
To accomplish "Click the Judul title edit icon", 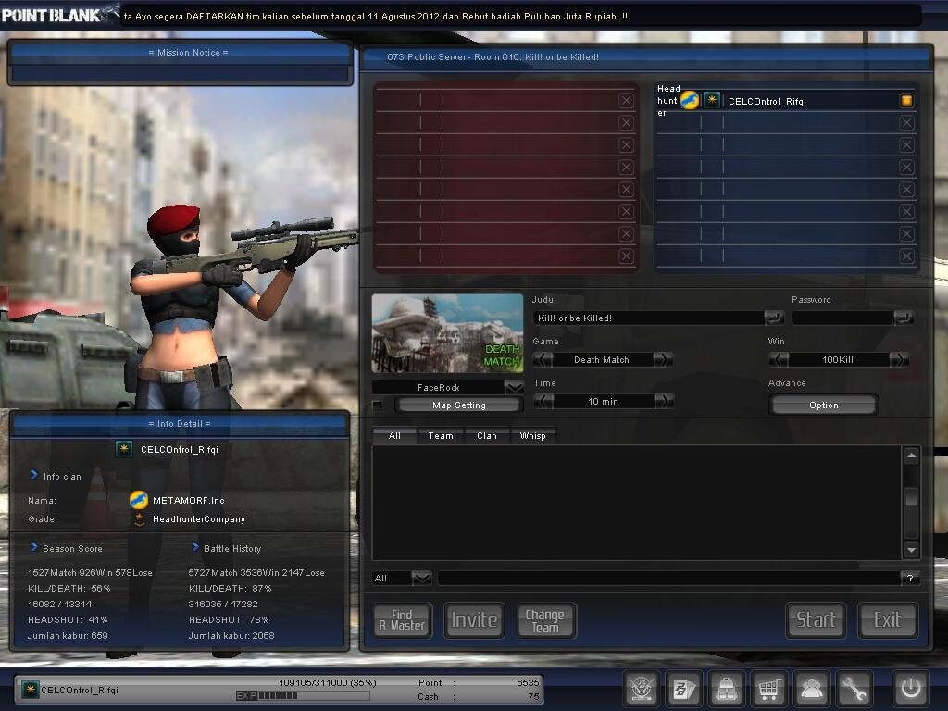I will coord(774,318).
